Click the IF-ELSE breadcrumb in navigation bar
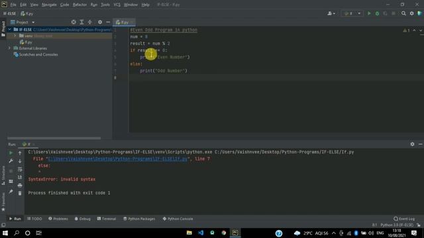This screenshot has height=238, width=424. 9,13
